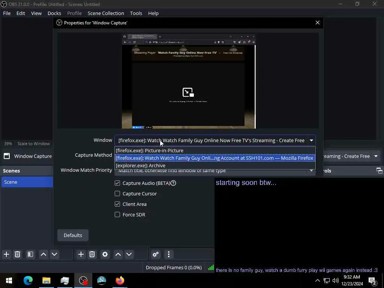Pop out the Controls dock icon
The height and width of the screenshot is (288, 384).
pyautogui.click(x=379, y=171)
